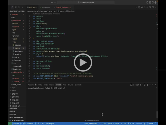This screenshot has height=125, width=166.
Task: Kill terminal using the trash icon
Action: (147, 85)
